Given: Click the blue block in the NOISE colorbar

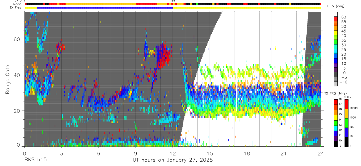Looking at the screenshot, I should [347, 132].
